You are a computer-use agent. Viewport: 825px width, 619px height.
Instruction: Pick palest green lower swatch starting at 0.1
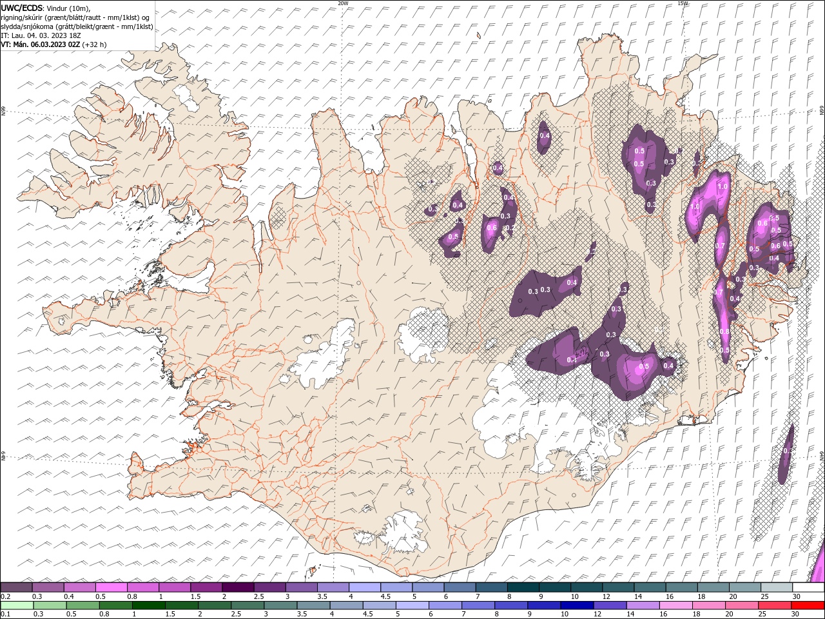[x=17, y=605]
